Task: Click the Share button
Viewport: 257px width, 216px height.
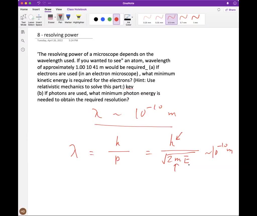Action: point(230,10)
